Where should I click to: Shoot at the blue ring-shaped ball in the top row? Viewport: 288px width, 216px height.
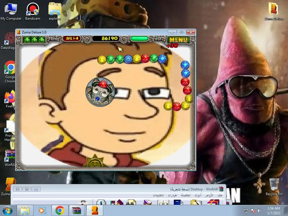pyautogui.click(x=128, y=59)
